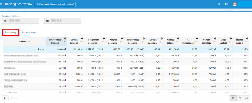Click the 'od' date input field
The image size is (252, 103).
click(x=21, y=21)
